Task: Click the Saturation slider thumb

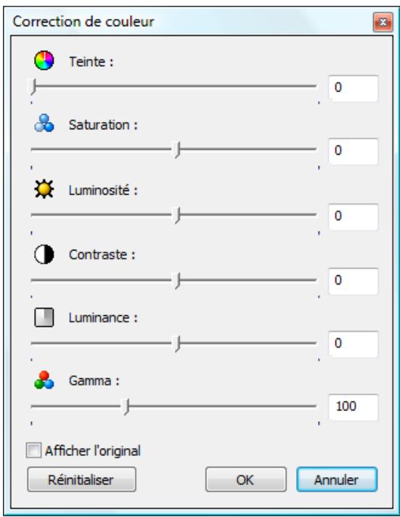Action: (178, 150)
